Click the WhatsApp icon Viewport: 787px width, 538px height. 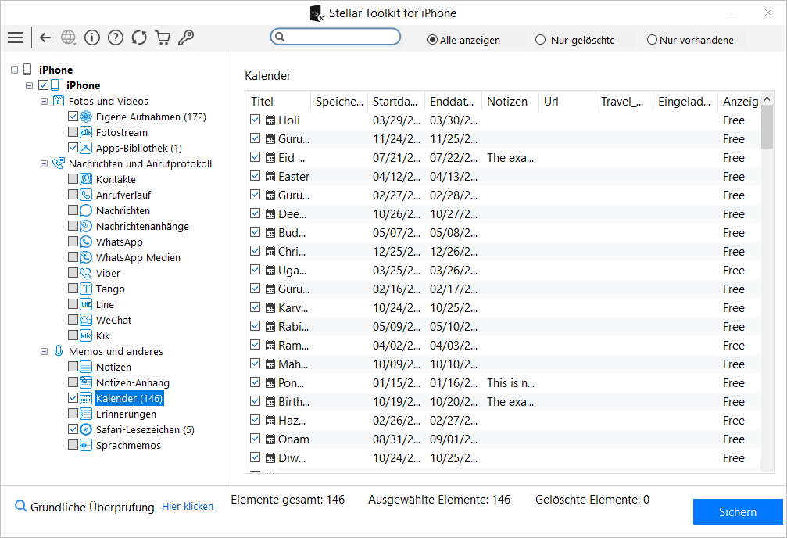pos(86,242)
